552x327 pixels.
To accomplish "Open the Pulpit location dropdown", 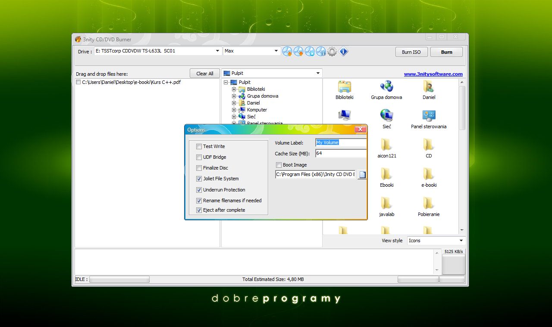I will coord(318,73).
